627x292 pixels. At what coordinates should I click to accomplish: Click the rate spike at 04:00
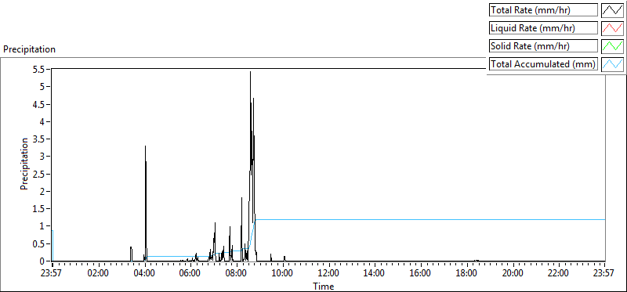point(146,147)
